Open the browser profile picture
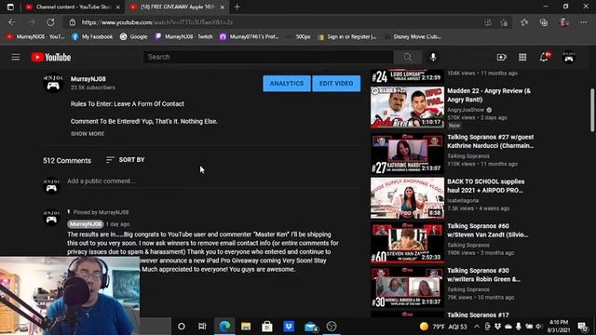 tap(564, 22)
